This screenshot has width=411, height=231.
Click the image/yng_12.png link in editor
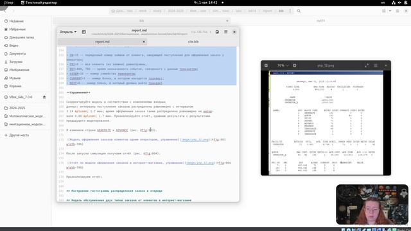click(x=200, y=163)
